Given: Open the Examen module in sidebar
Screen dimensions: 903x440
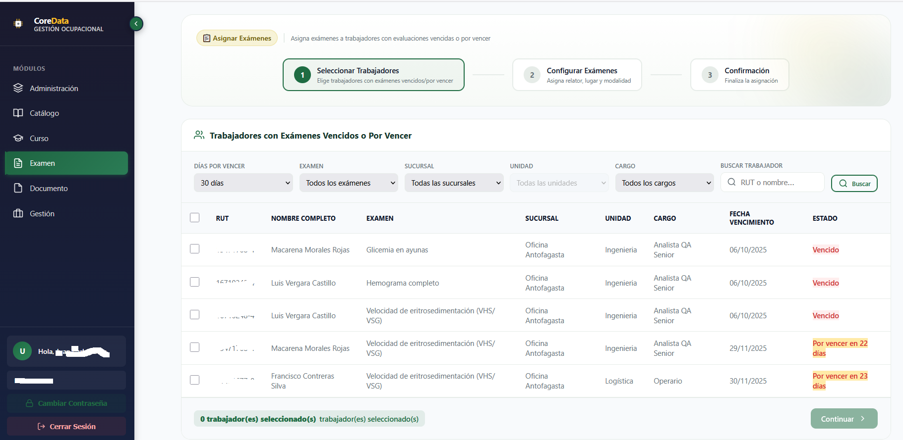Looking at the screenshot, I should pos(66,163).
